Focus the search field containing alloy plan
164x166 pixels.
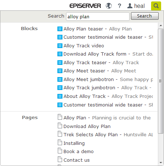pos(98,16)
